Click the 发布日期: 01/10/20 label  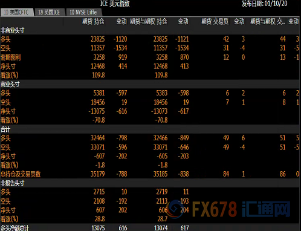265,4
